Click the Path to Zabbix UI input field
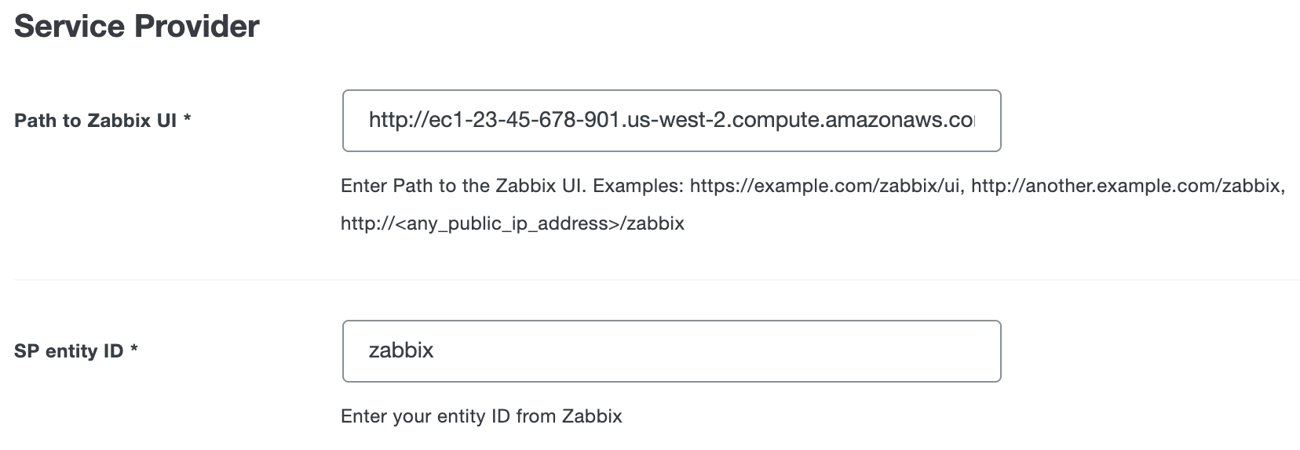The width and height of the screenshot is (1300, 450). [x=671, y=121]
